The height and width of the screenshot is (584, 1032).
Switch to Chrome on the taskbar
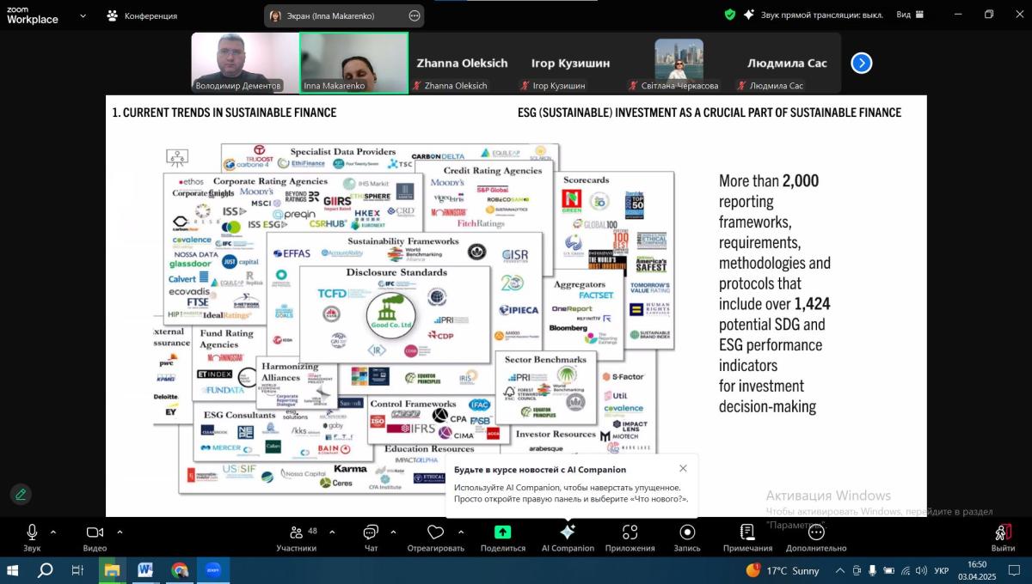click(179, 570)
